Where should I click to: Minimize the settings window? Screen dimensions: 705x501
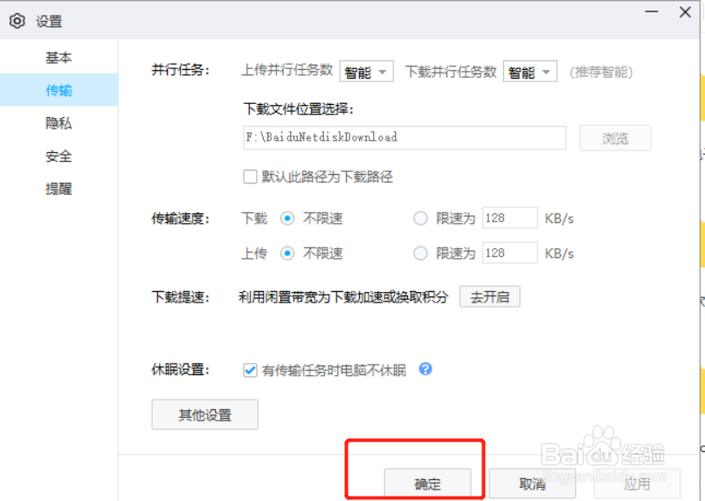652,11
